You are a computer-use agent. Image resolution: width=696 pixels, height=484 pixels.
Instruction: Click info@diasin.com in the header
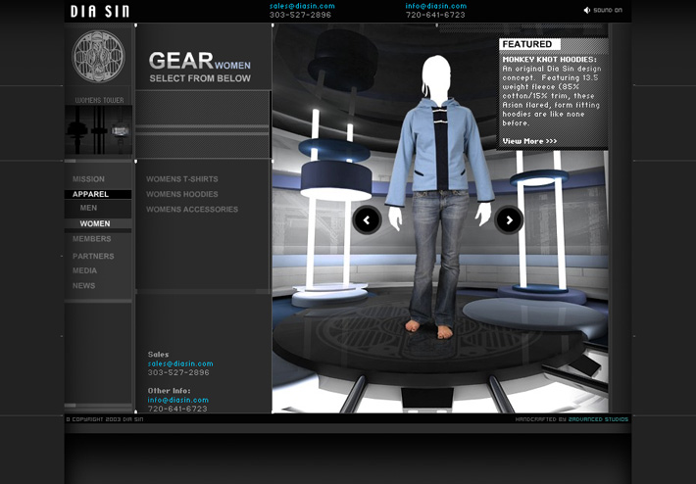tap(436, 6)
